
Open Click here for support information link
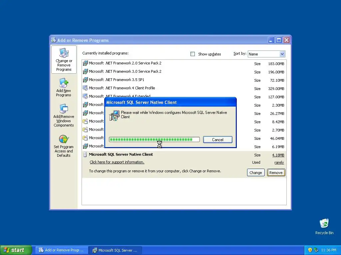[117, 162]
